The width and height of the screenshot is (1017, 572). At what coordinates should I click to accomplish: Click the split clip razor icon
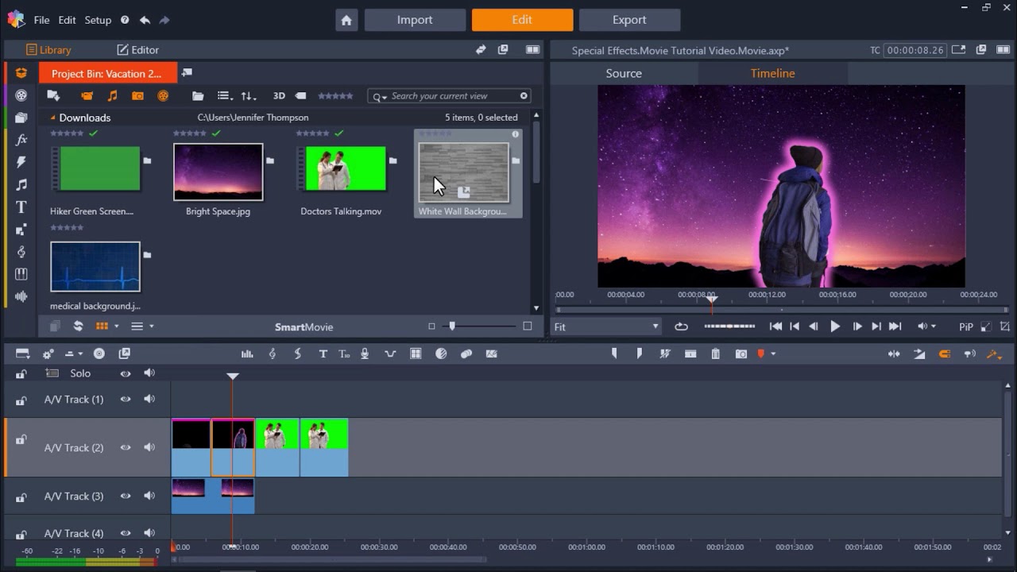point(665,354)
